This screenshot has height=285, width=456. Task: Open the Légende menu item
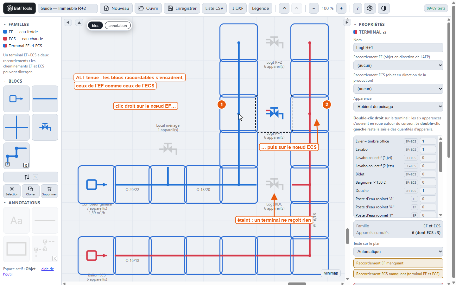pyautogui.click(x=260, y=8)
